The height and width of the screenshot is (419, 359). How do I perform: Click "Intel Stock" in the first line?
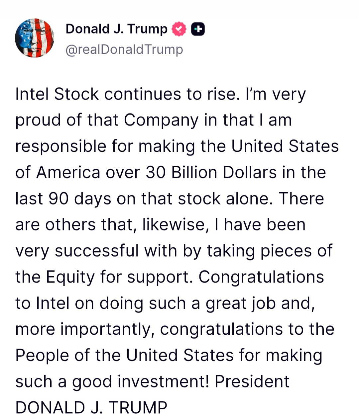[x=57, y=94]
